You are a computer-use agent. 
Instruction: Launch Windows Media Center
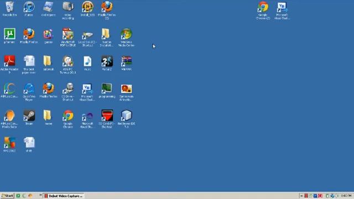[x=126, y=38]
